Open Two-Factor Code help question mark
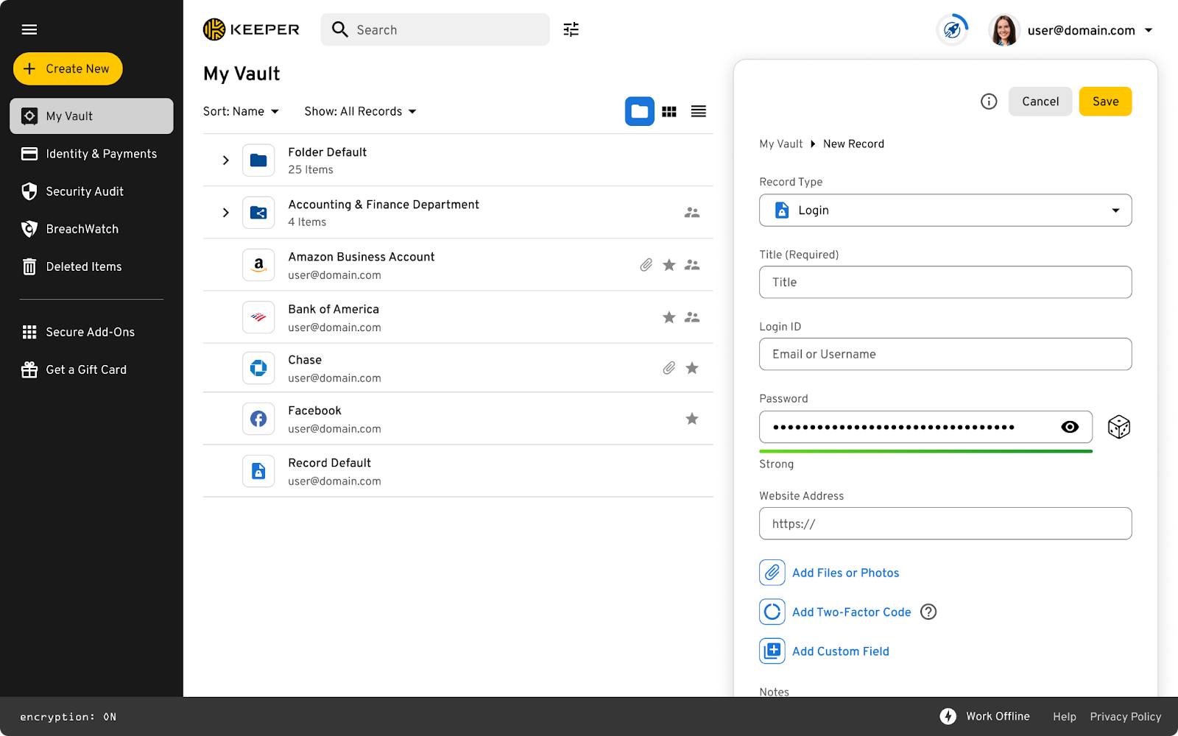Viewport: 1178px width, 736px height. pos(929,612)
